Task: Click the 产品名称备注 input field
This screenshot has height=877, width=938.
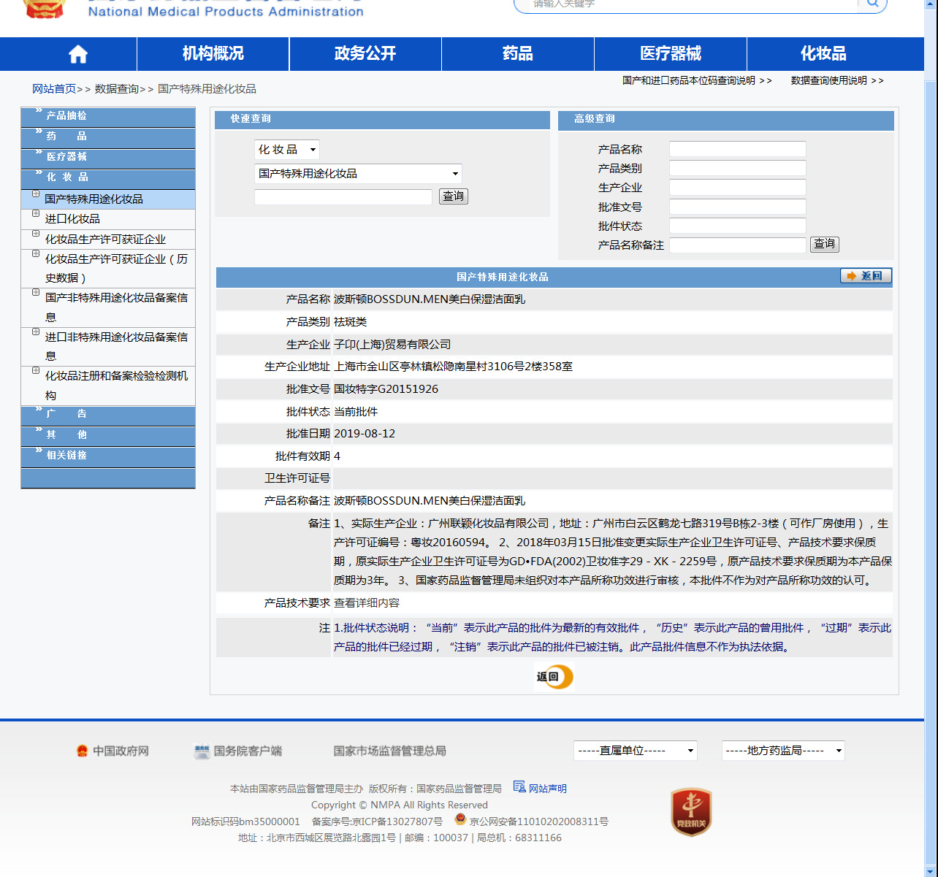Action: tap(738, 245)
